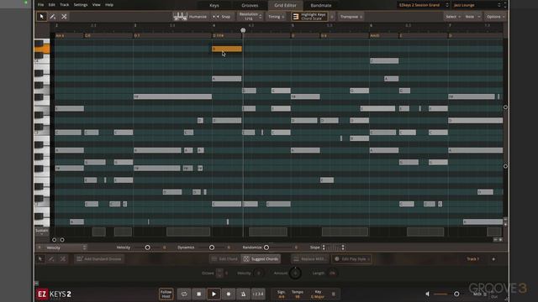Select the crossed-arrows tool in song track toolbar
The image size is (538, 302).
pyautogui.click(x=63, y=259)
